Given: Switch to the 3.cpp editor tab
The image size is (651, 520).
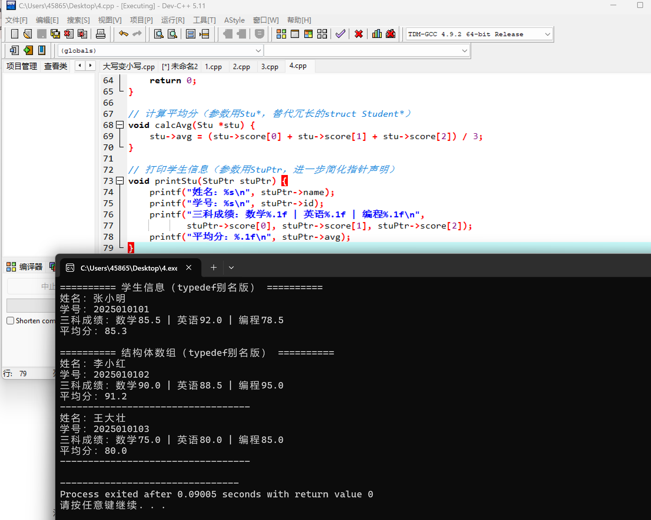Looking at the screenshot, I should 269,66.
